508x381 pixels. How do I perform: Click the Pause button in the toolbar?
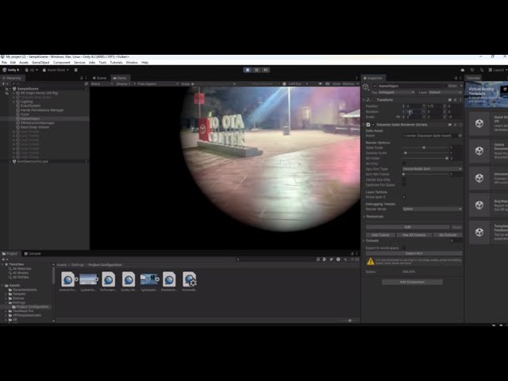(256, 70)
